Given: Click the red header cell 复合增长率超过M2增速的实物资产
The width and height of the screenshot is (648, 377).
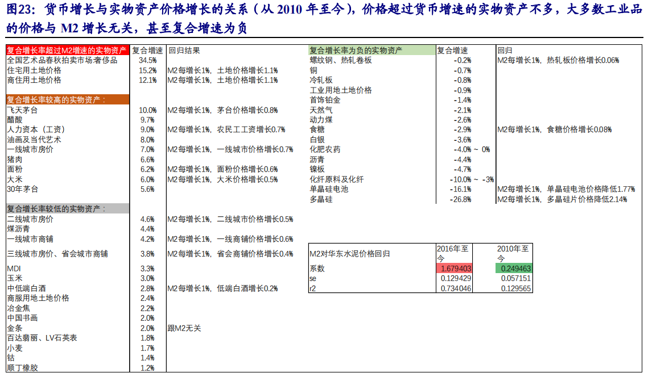Looking at the screenshot, I should point(68,51).
